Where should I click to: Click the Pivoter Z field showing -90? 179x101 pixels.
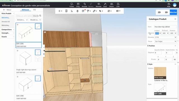point(175,59)
